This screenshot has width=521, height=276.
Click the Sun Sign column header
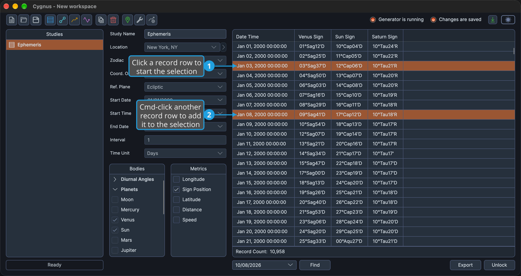(349, 37)
